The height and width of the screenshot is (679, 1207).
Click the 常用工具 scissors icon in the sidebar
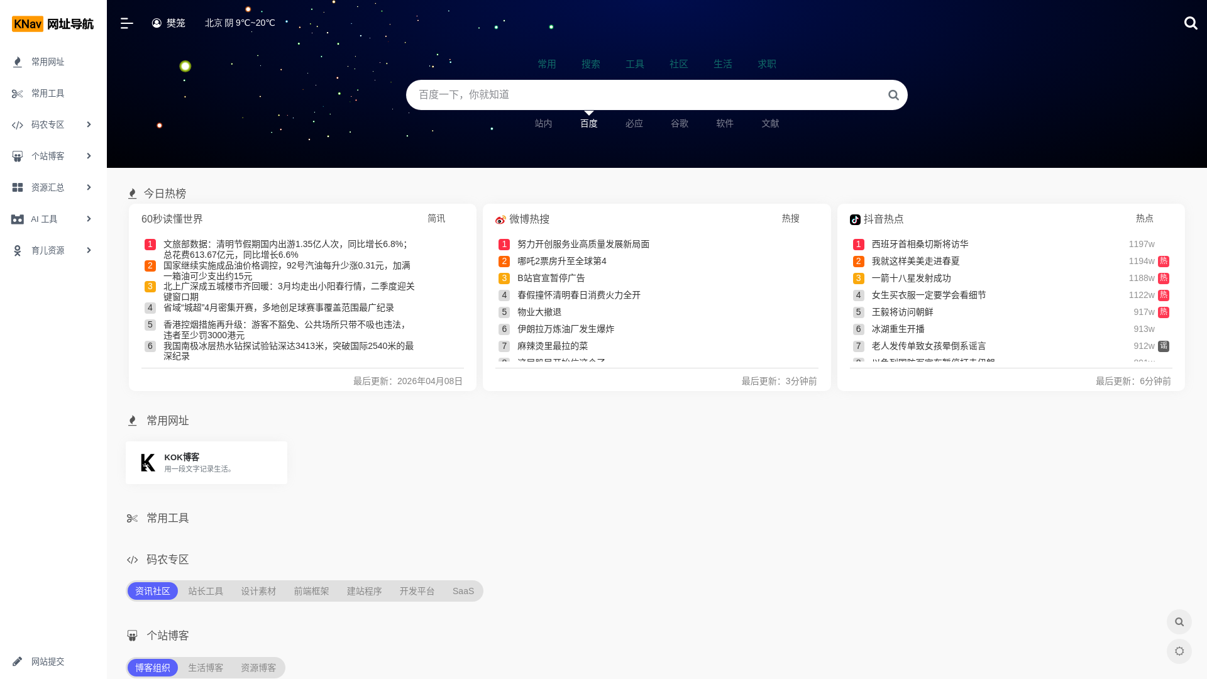18,93
